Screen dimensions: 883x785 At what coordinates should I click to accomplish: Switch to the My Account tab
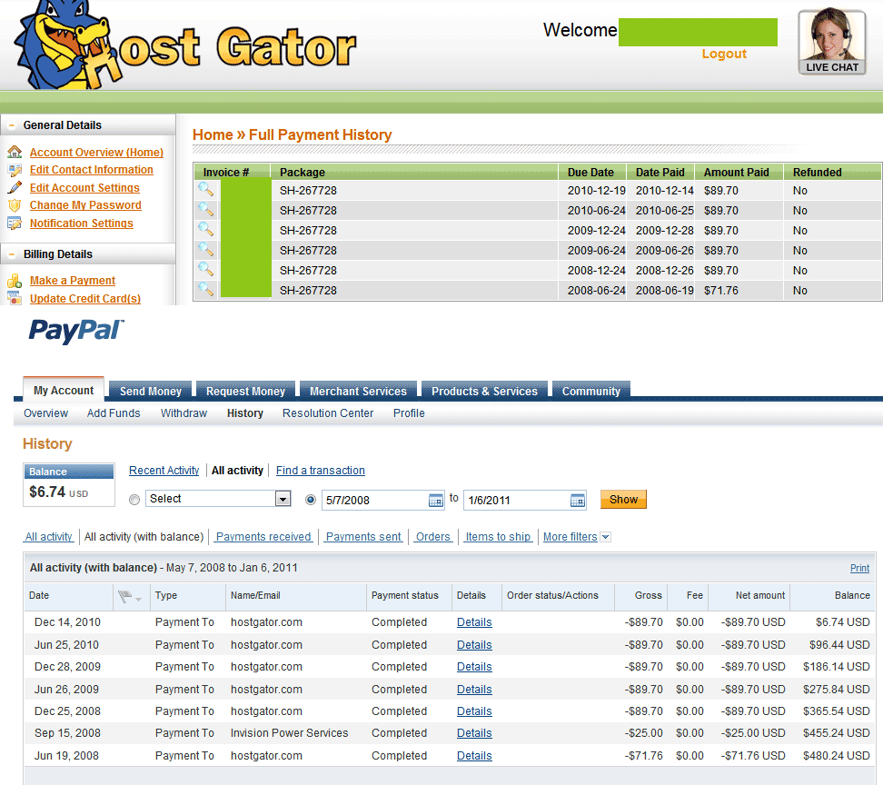pyautogui.click(x=64, y=391)
